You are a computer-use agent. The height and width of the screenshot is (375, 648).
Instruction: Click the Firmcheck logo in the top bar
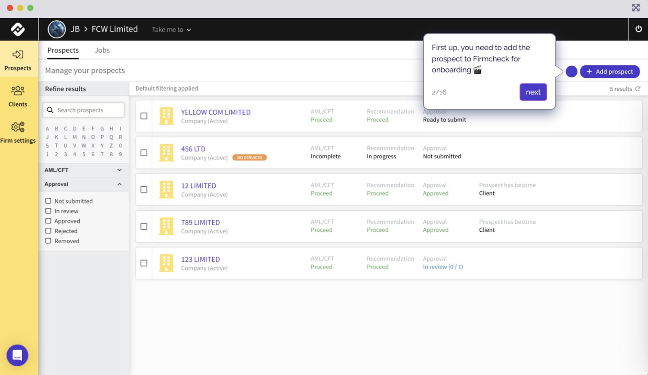(19, 29)
